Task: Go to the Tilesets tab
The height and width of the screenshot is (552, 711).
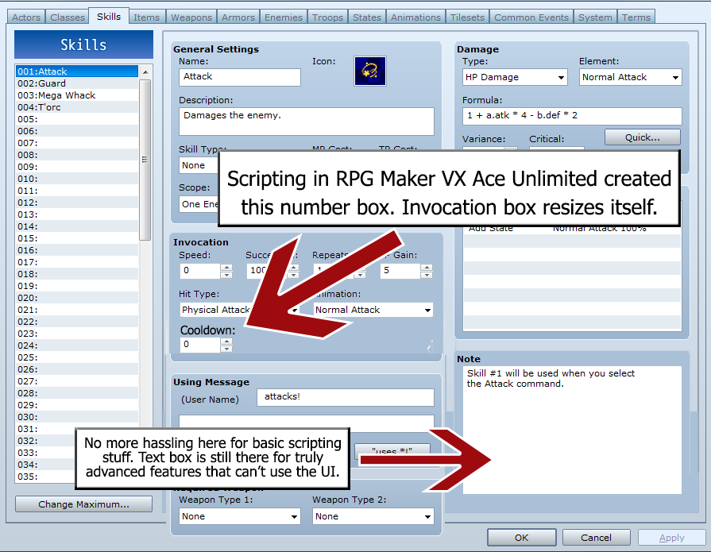Action: click(x=466, y=17)
